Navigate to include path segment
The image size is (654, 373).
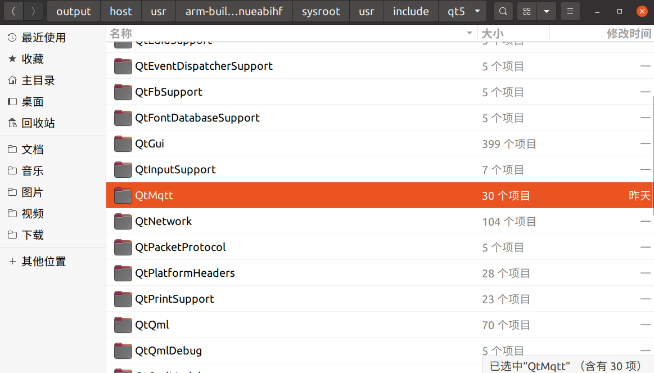pyautogui.click(x=411, y=11)
